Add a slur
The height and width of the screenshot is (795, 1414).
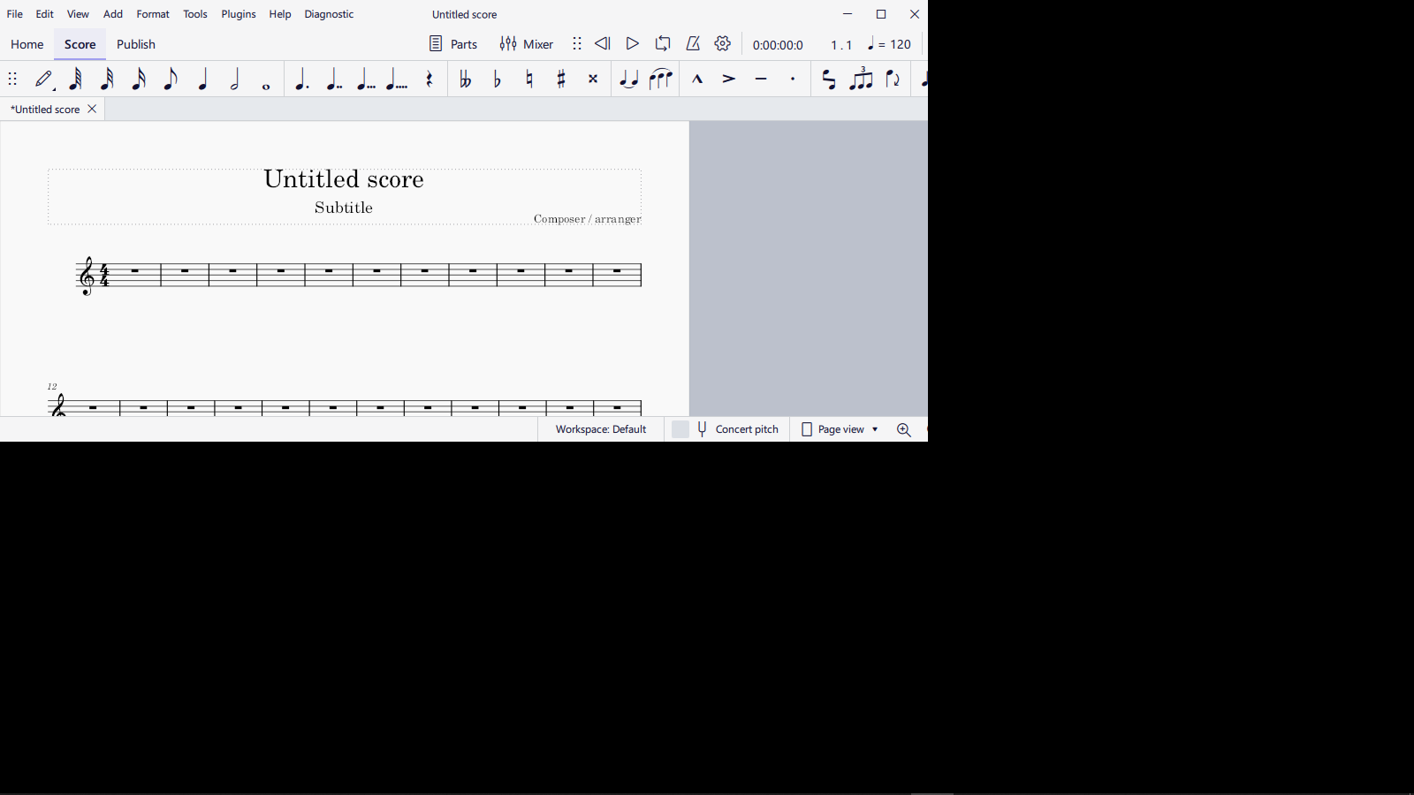tap(661, 79)
